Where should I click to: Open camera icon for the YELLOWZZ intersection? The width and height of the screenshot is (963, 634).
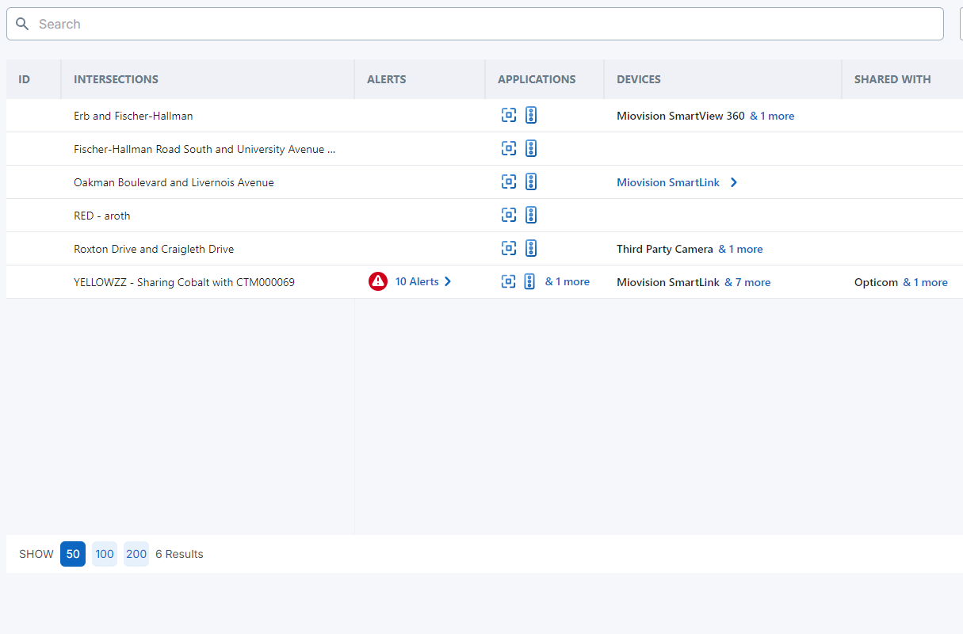(x=508, y=281)
